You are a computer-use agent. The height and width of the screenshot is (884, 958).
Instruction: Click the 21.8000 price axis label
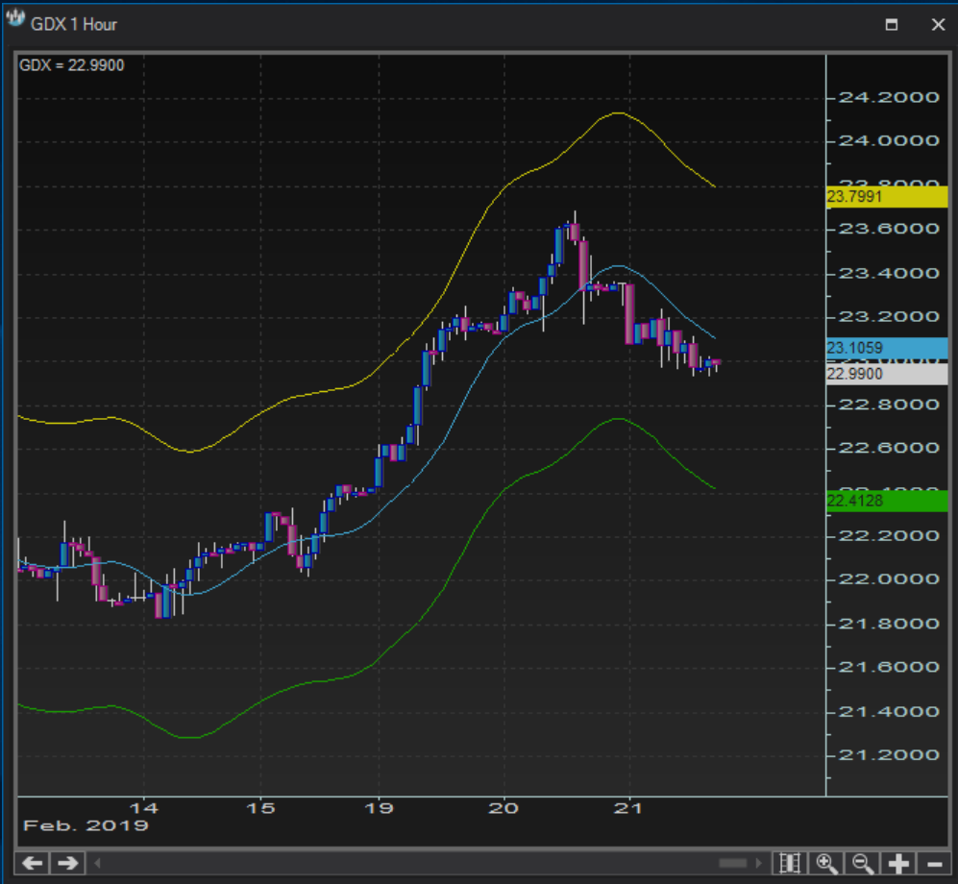[x=889, y=625]
